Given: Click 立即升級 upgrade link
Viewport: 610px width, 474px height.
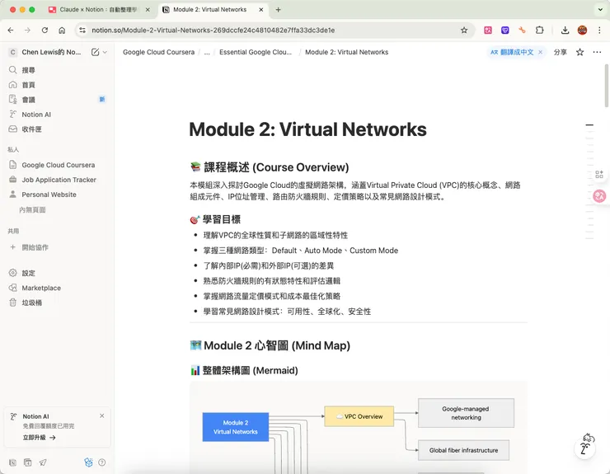Looking at the screenshot, I should (x=39, y=438).
